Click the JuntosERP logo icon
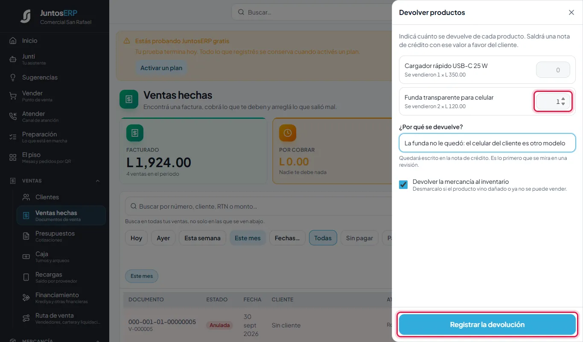The width and height of the screenshot is (583, 342). point(26,16)
